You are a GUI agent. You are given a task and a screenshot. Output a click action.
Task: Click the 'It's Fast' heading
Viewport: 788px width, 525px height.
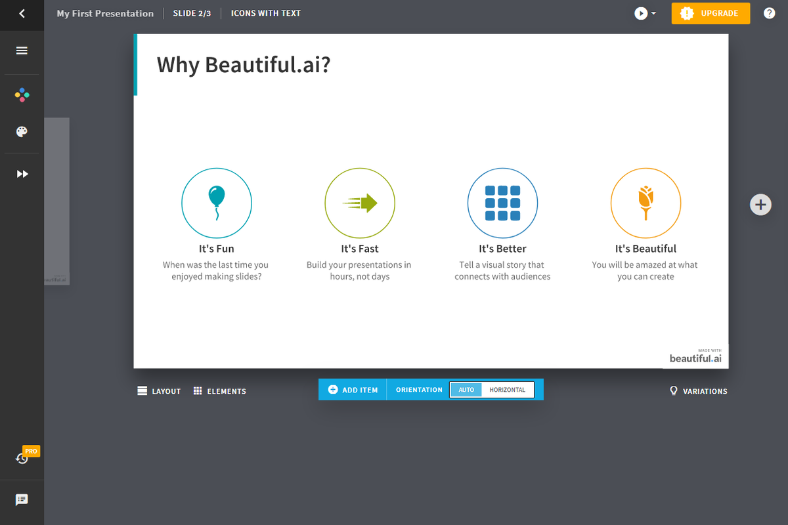360,249
